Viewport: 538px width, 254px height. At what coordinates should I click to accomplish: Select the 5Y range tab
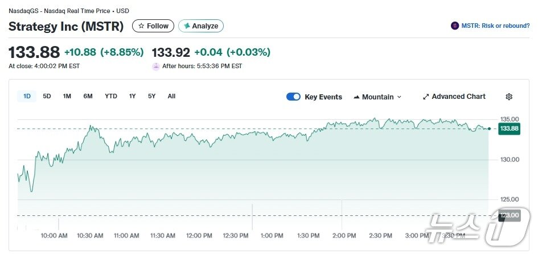(x=151, y=97)
